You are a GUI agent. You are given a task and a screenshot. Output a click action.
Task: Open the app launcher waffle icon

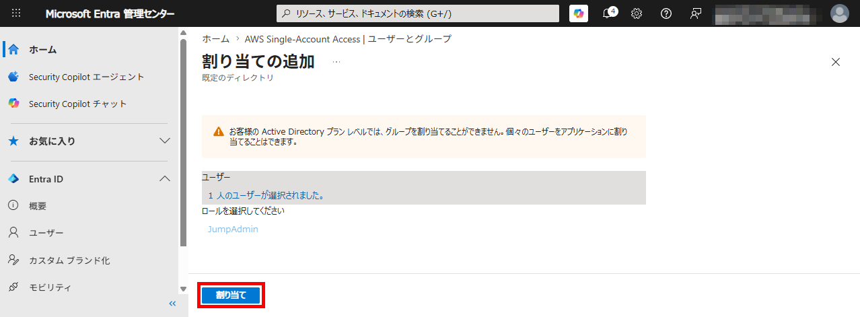coord(16,13)
